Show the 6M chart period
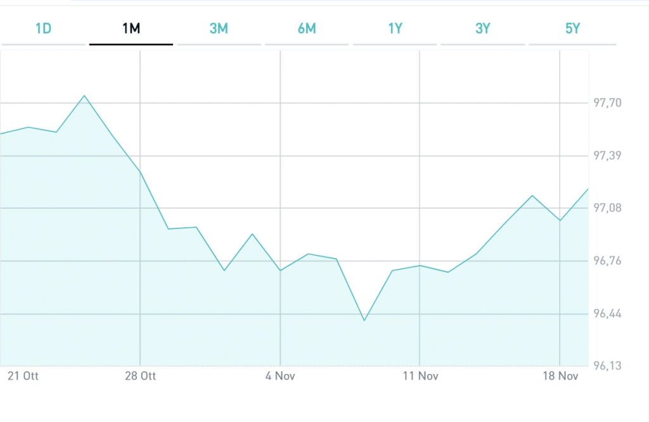 [x=307, y=28]
